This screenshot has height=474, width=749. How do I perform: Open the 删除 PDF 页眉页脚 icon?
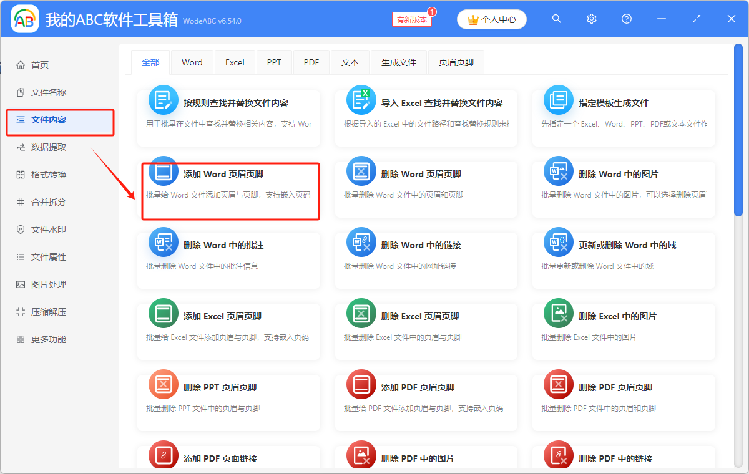[x=559, y=385]
